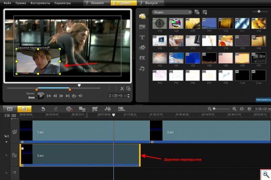Set Project playback mode

tap(30, 93)
